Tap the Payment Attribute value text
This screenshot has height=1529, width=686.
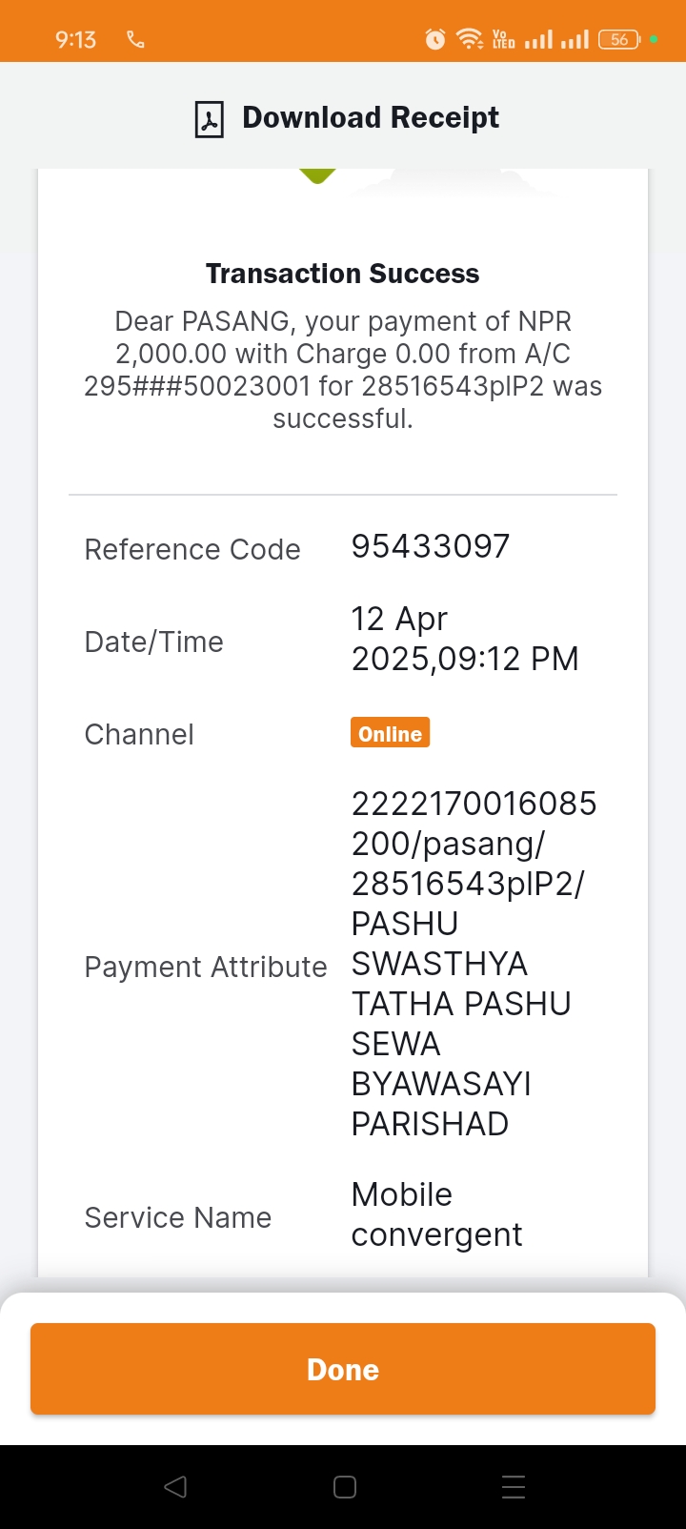coord(474,964)
